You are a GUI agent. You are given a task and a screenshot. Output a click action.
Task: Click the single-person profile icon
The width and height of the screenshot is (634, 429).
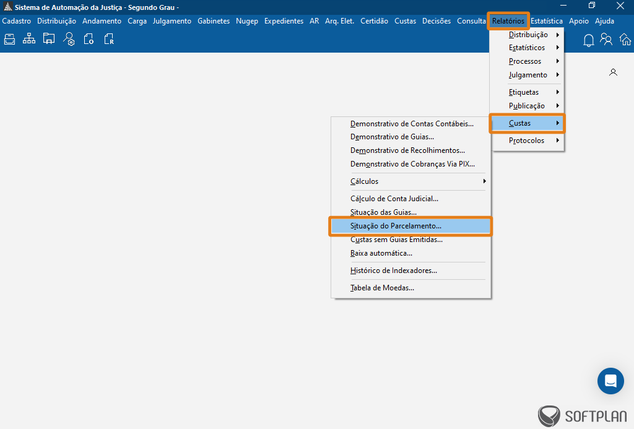click(614, 72)
